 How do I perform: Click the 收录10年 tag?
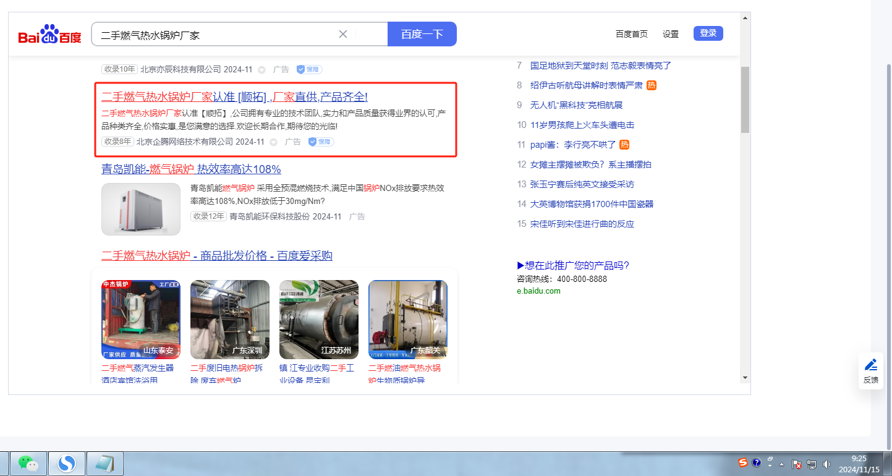point(119,69)
